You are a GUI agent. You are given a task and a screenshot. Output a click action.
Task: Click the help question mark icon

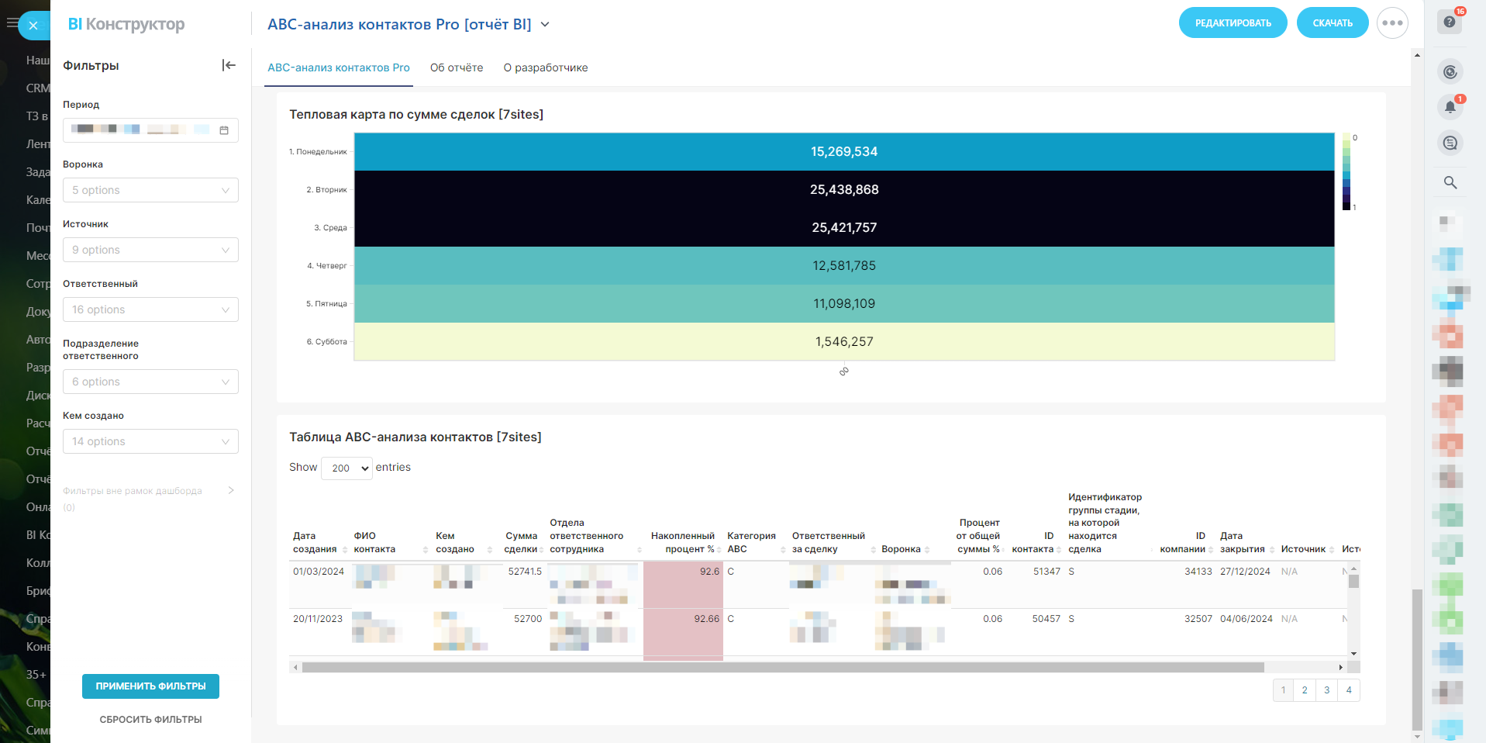(x=1449, y=22)
